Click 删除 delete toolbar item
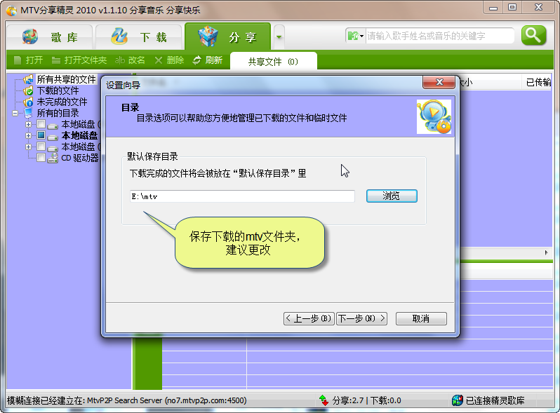This screenshot has width=560, height=413. point(169,60)
